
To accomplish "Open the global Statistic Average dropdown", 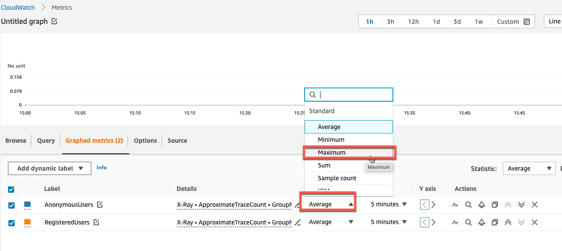I will (529, 168).
